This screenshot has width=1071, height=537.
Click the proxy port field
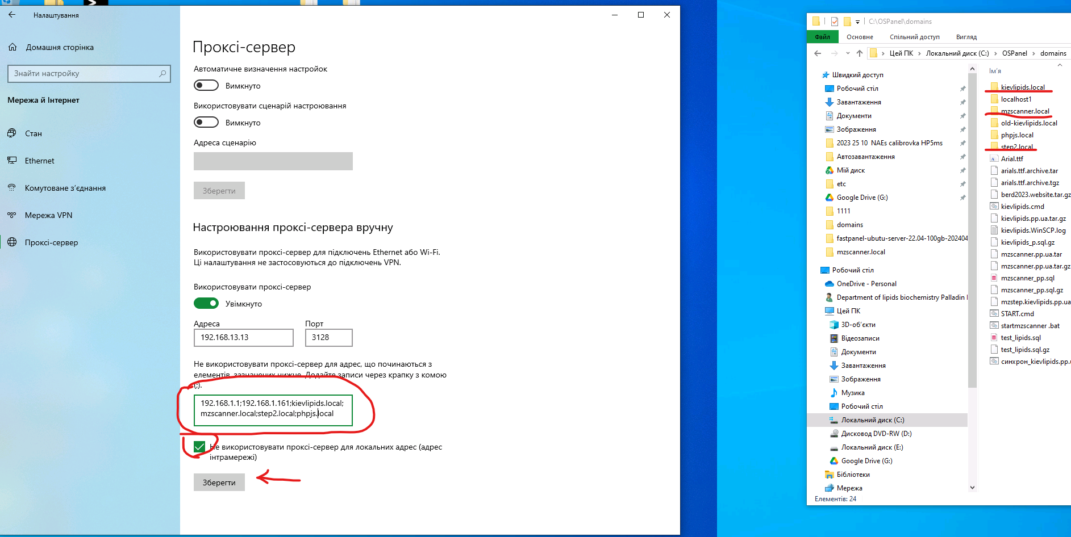coord(328,338)
